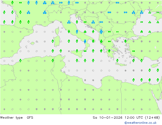Click the '12:00 UTC' time text

pos(134,117)
